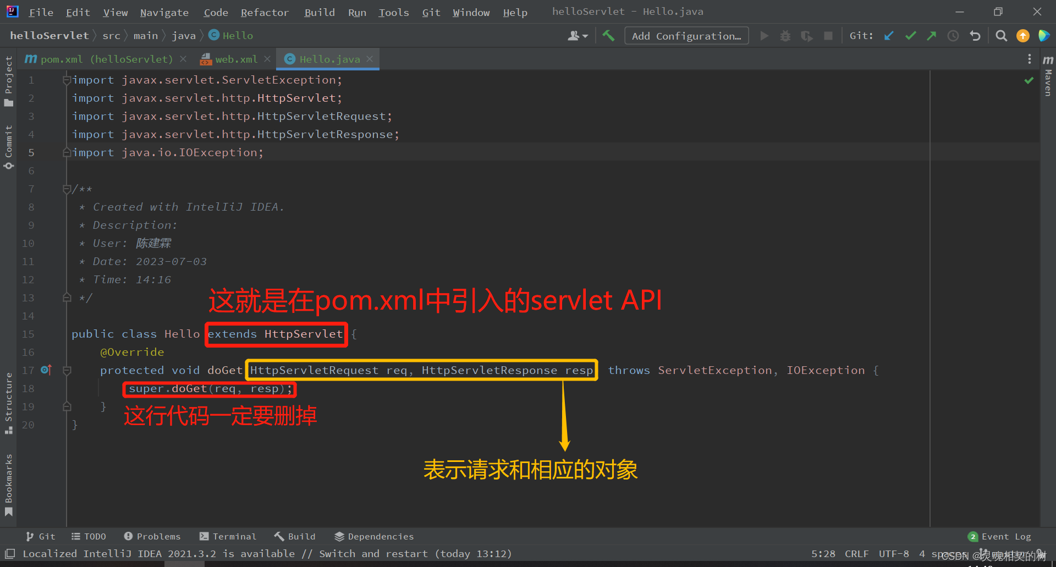Collapse doGet method fold at line 17
This screenshot has width=1056, height=567.
click(67, 371)
